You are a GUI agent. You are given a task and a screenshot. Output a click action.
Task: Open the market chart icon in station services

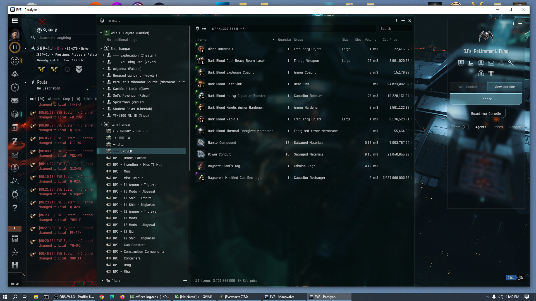(x=491, y=63)
